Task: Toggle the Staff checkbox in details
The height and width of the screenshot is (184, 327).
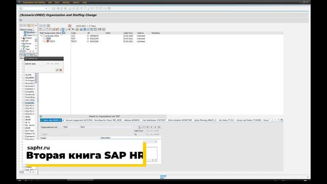Action: click(42, 134)
